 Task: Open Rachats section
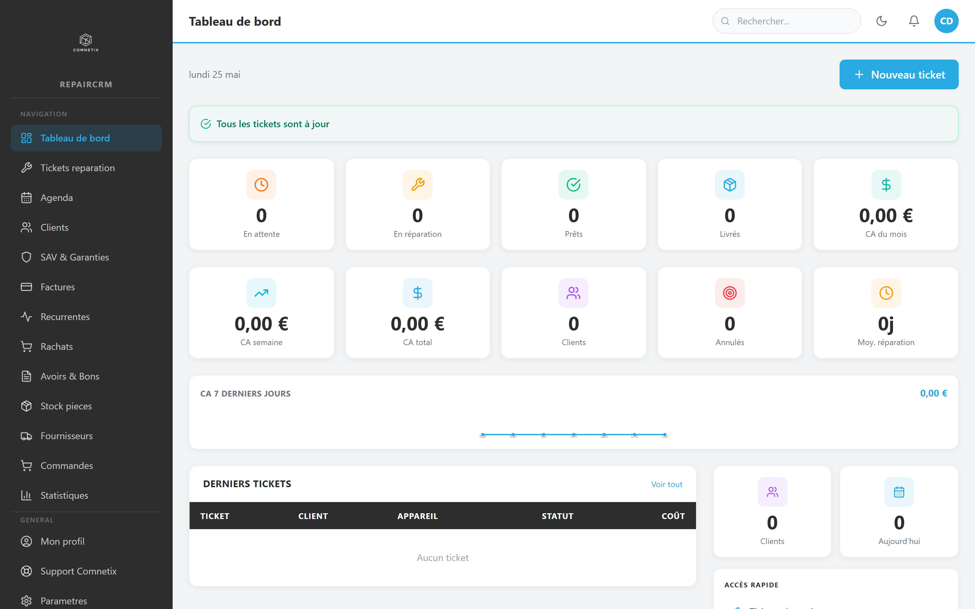86,347
